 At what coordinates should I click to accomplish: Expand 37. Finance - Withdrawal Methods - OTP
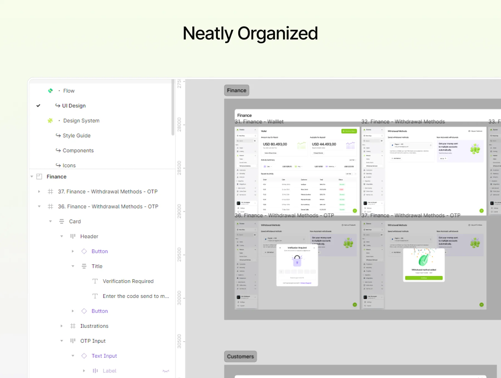(39, 192)
